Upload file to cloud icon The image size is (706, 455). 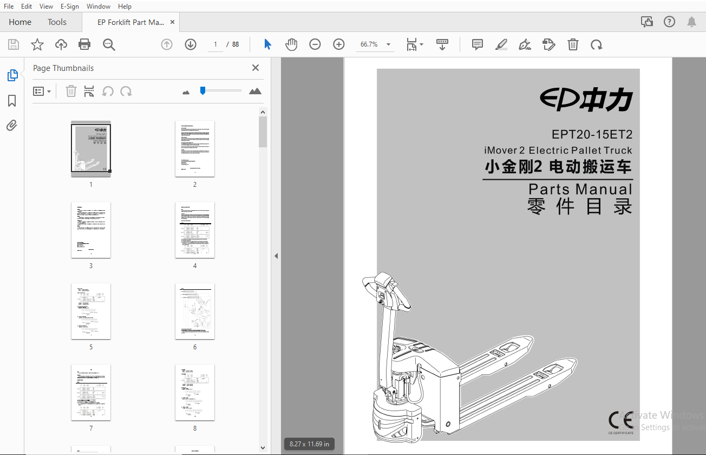(x=61, y=44)
